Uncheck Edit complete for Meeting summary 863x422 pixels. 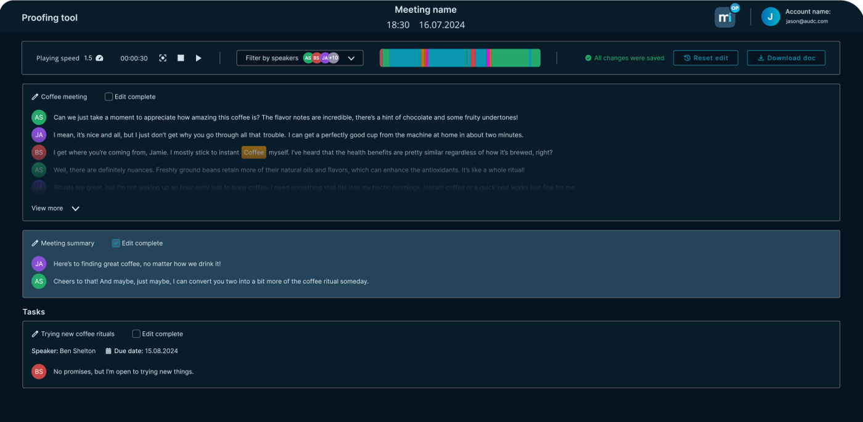(116, 243)
